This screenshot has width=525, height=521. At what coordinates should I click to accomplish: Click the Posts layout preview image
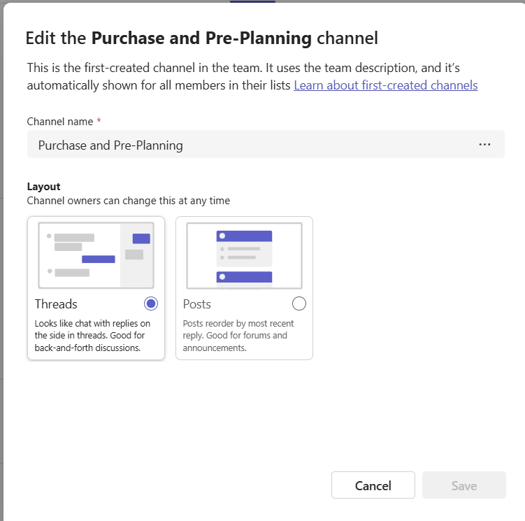[244, 255]
